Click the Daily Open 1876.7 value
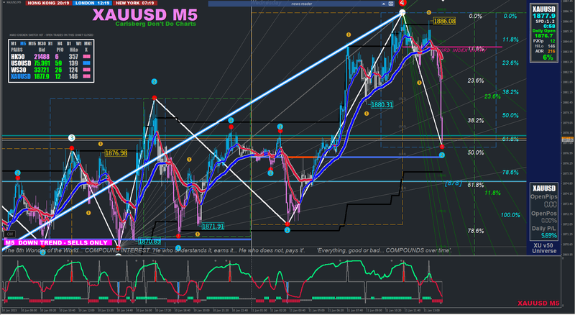The height and width of the screenshot is (315, 575). click(x=544, y=36)
